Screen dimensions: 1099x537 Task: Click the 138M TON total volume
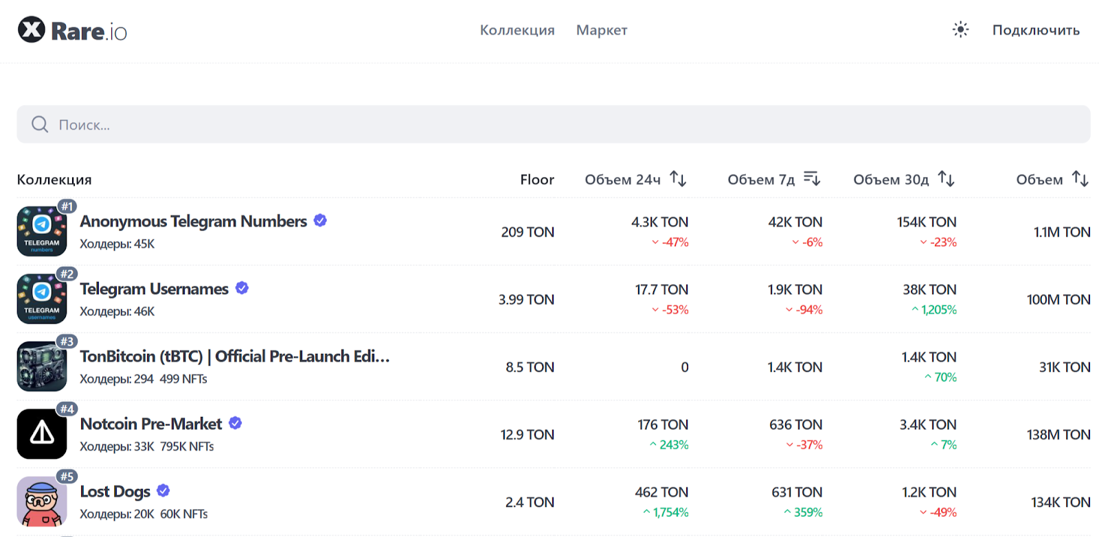click(1058, 435)
